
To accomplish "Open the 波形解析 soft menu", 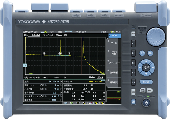I will pyautogui.click(x=114, y=73).
